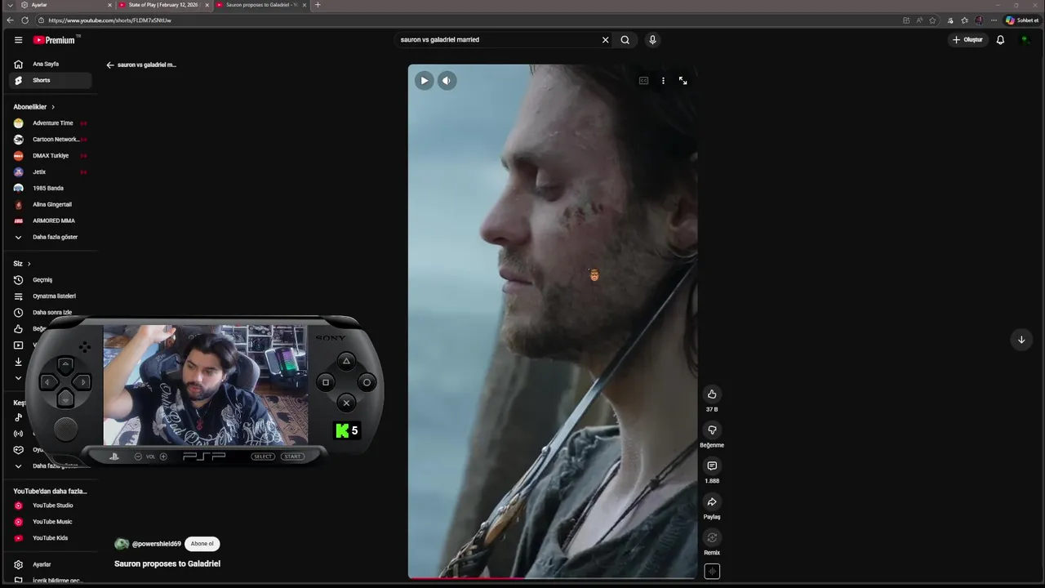The width and height of the screenshot is (1045, 588).
Task: Open the Short's sound page icon
Action: [712, 572]
